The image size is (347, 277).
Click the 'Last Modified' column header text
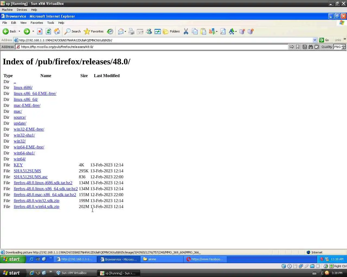click(x=107, y=76)
